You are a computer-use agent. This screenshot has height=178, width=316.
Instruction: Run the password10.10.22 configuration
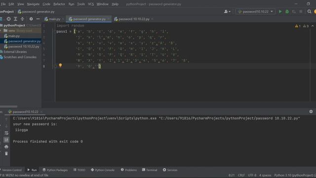(x=280, y=12)
